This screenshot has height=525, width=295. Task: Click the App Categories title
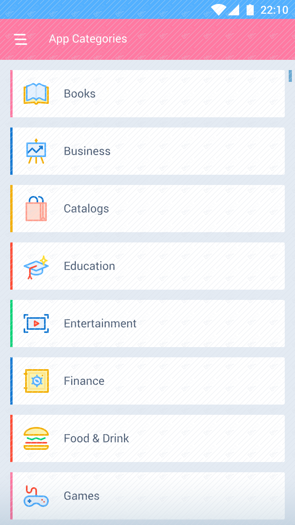coord(88,39)
